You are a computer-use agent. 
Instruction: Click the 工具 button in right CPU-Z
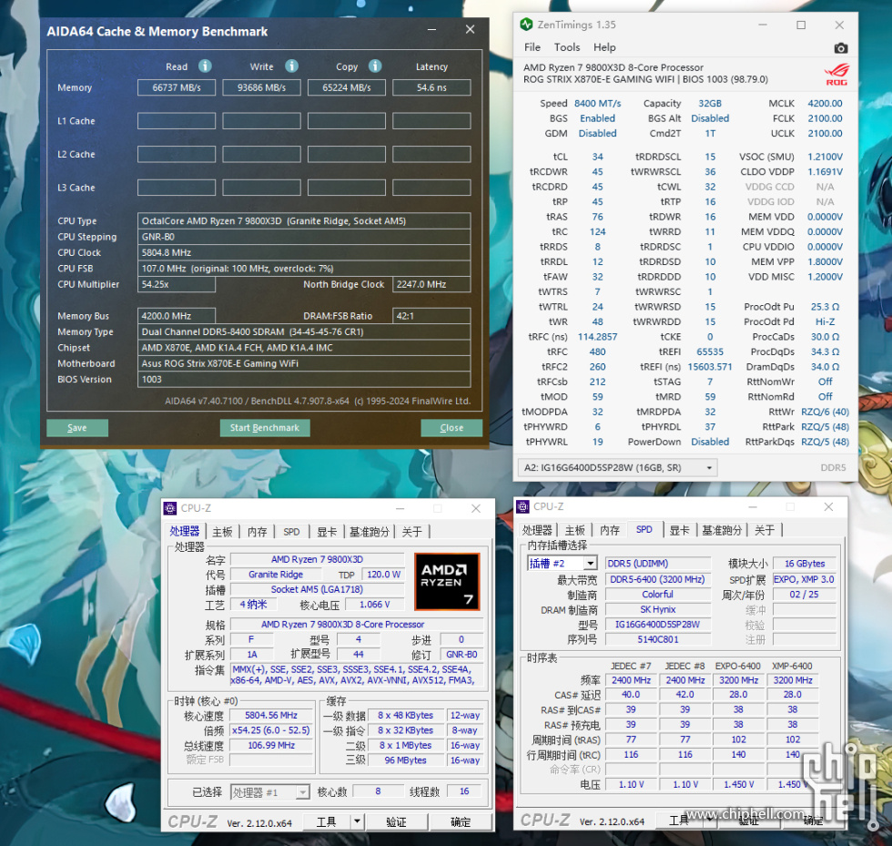[679, 820]
